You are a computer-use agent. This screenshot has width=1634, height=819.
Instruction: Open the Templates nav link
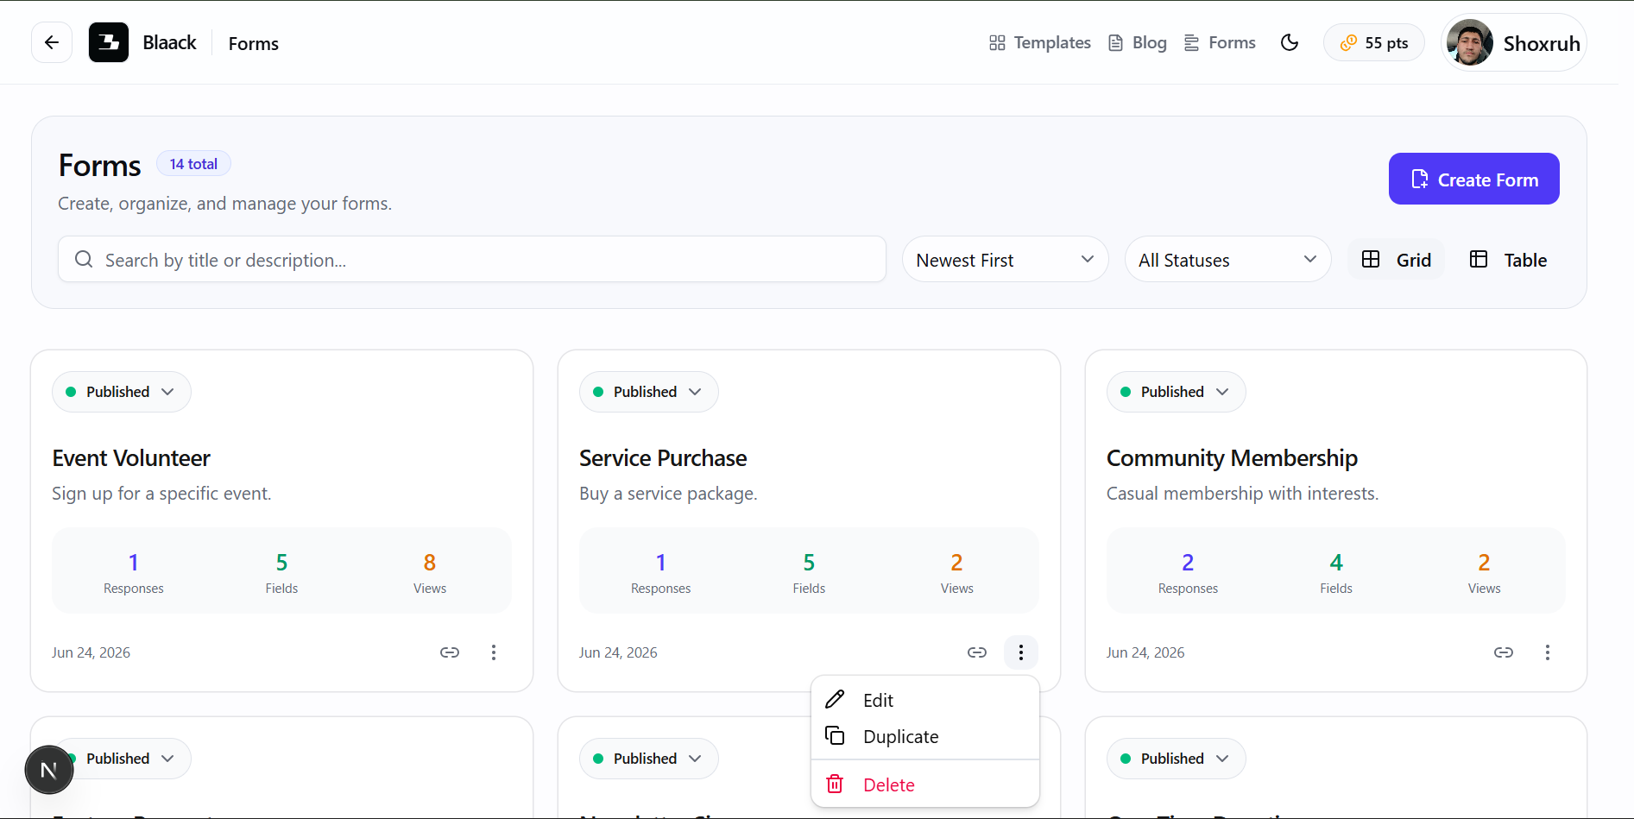[x=1040, y=42]
